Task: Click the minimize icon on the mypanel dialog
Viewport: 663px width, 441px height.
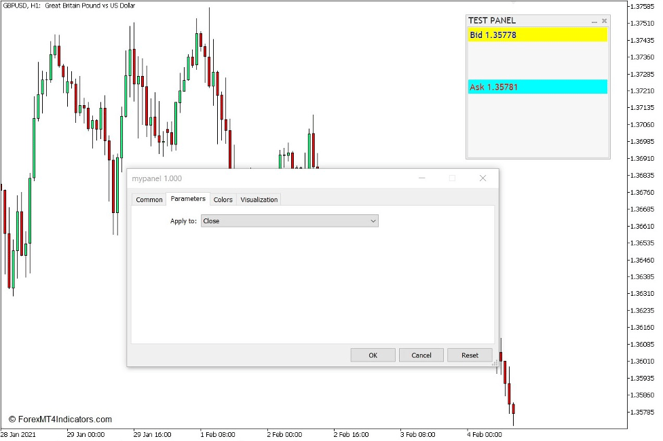Action: [422, 178]
